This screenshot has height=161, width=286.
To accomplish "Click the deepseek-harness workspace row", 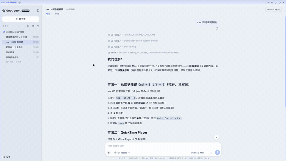I will (x=21, y=32).
